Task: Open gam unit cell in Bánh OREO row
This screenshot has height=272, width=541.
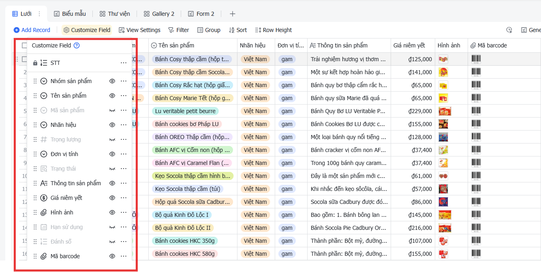Action: click(x=287, y=137)
